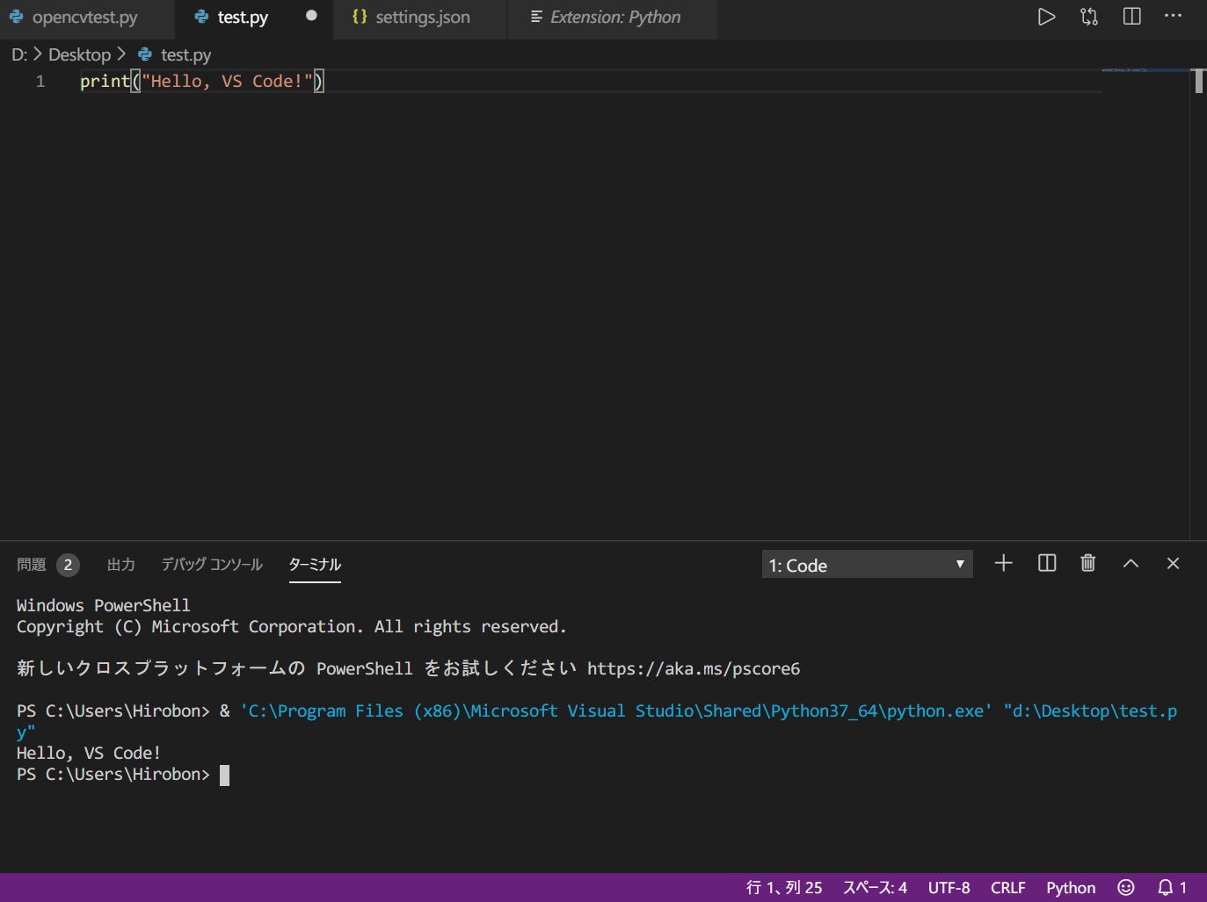Screen dimensions: 1207x902
Task: Change indentation via 'スペース: 4'
Action: point(875,887)
